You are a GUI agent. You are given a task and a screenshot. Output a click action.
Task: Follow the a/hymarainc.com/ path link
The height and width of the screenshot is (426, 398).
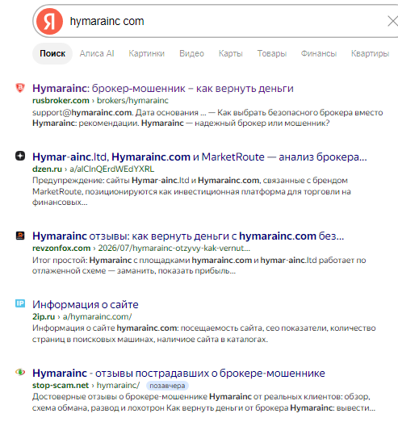98,317
